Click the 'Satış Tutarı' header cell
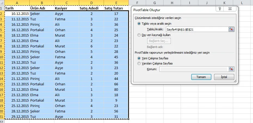253x123 pixels. click(116, 8)
